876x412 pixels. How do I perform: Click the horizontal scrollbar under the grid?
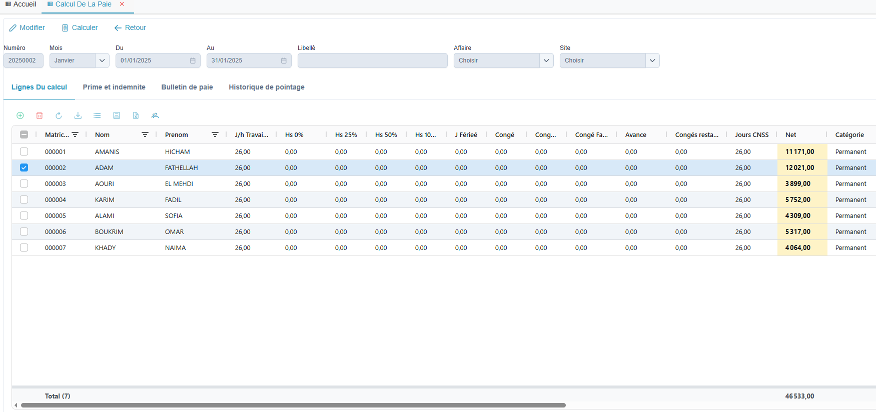(x=293, y=405)
